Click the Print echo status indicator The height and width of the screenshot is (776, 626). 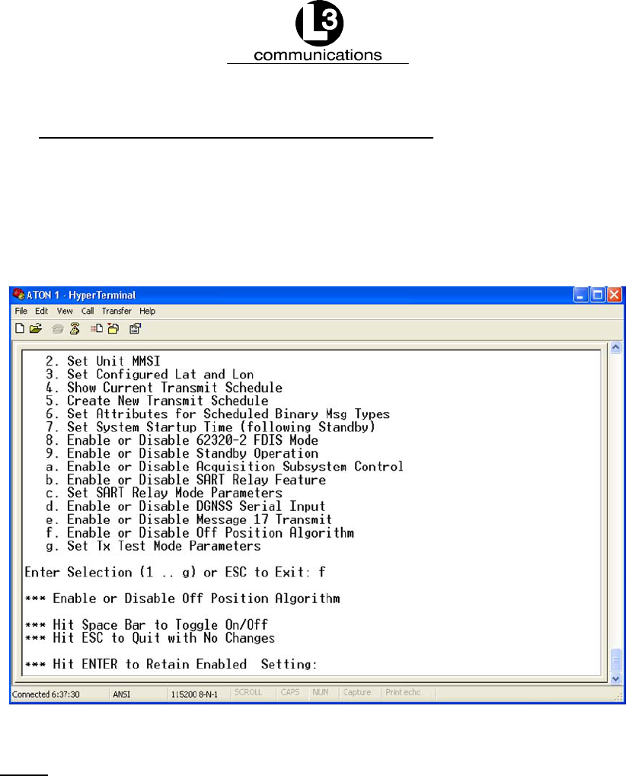tap(403, 692)
